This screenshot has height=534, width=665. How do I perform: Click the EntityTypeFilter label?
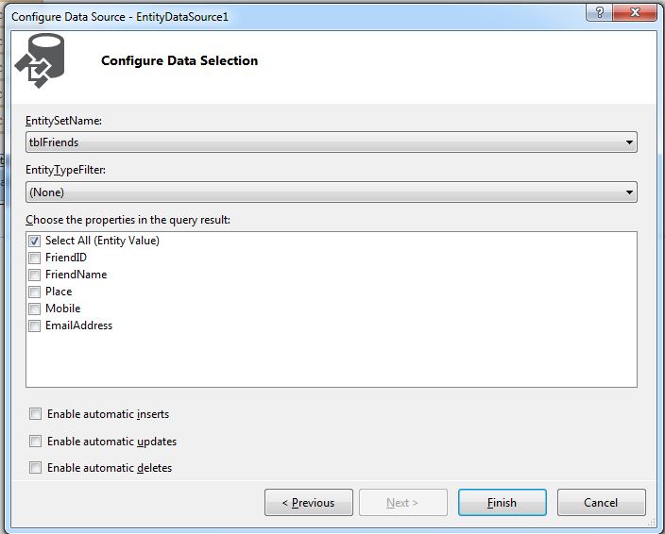(65, 170)
